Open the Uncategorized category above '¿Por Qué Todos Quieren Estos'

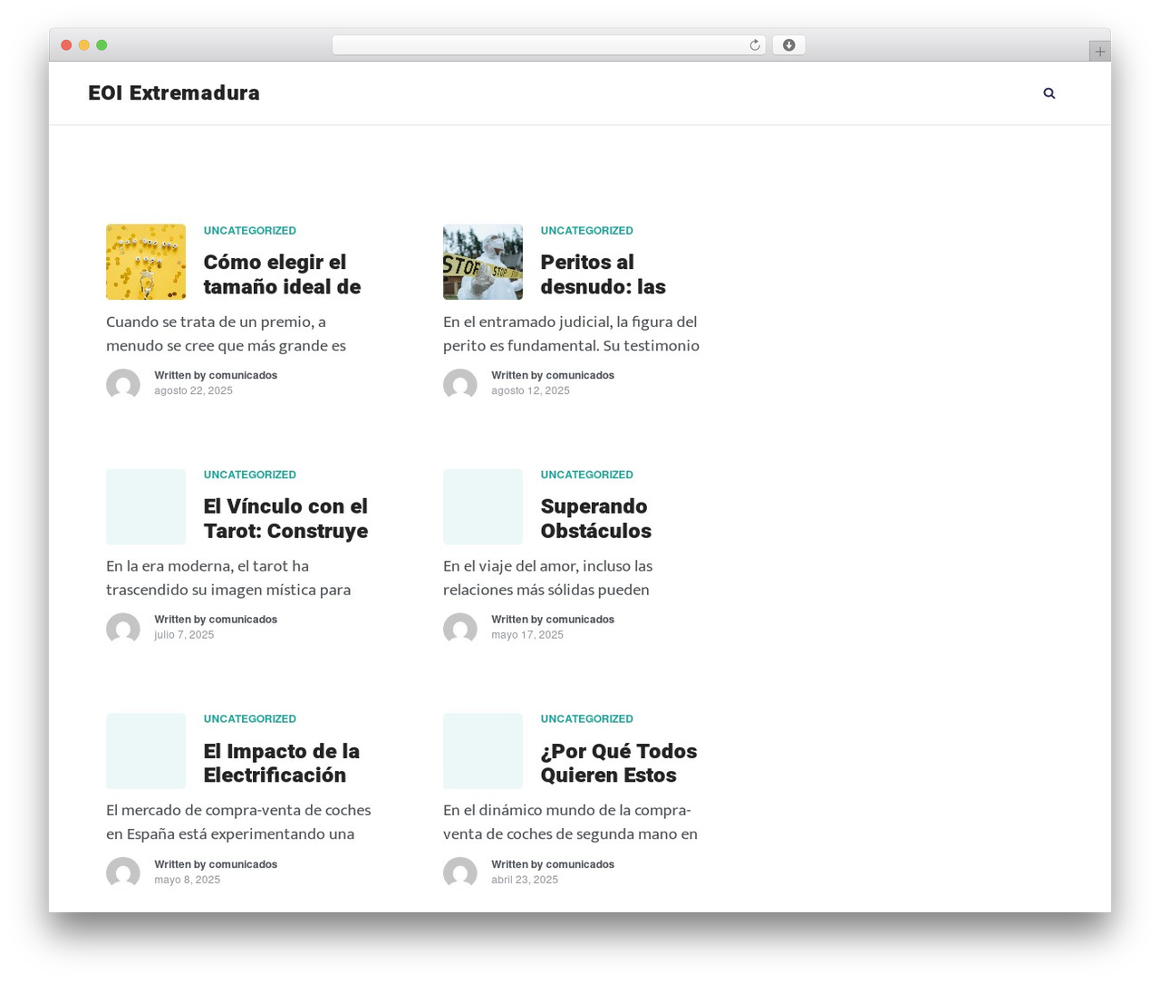[x=587, y=719]
